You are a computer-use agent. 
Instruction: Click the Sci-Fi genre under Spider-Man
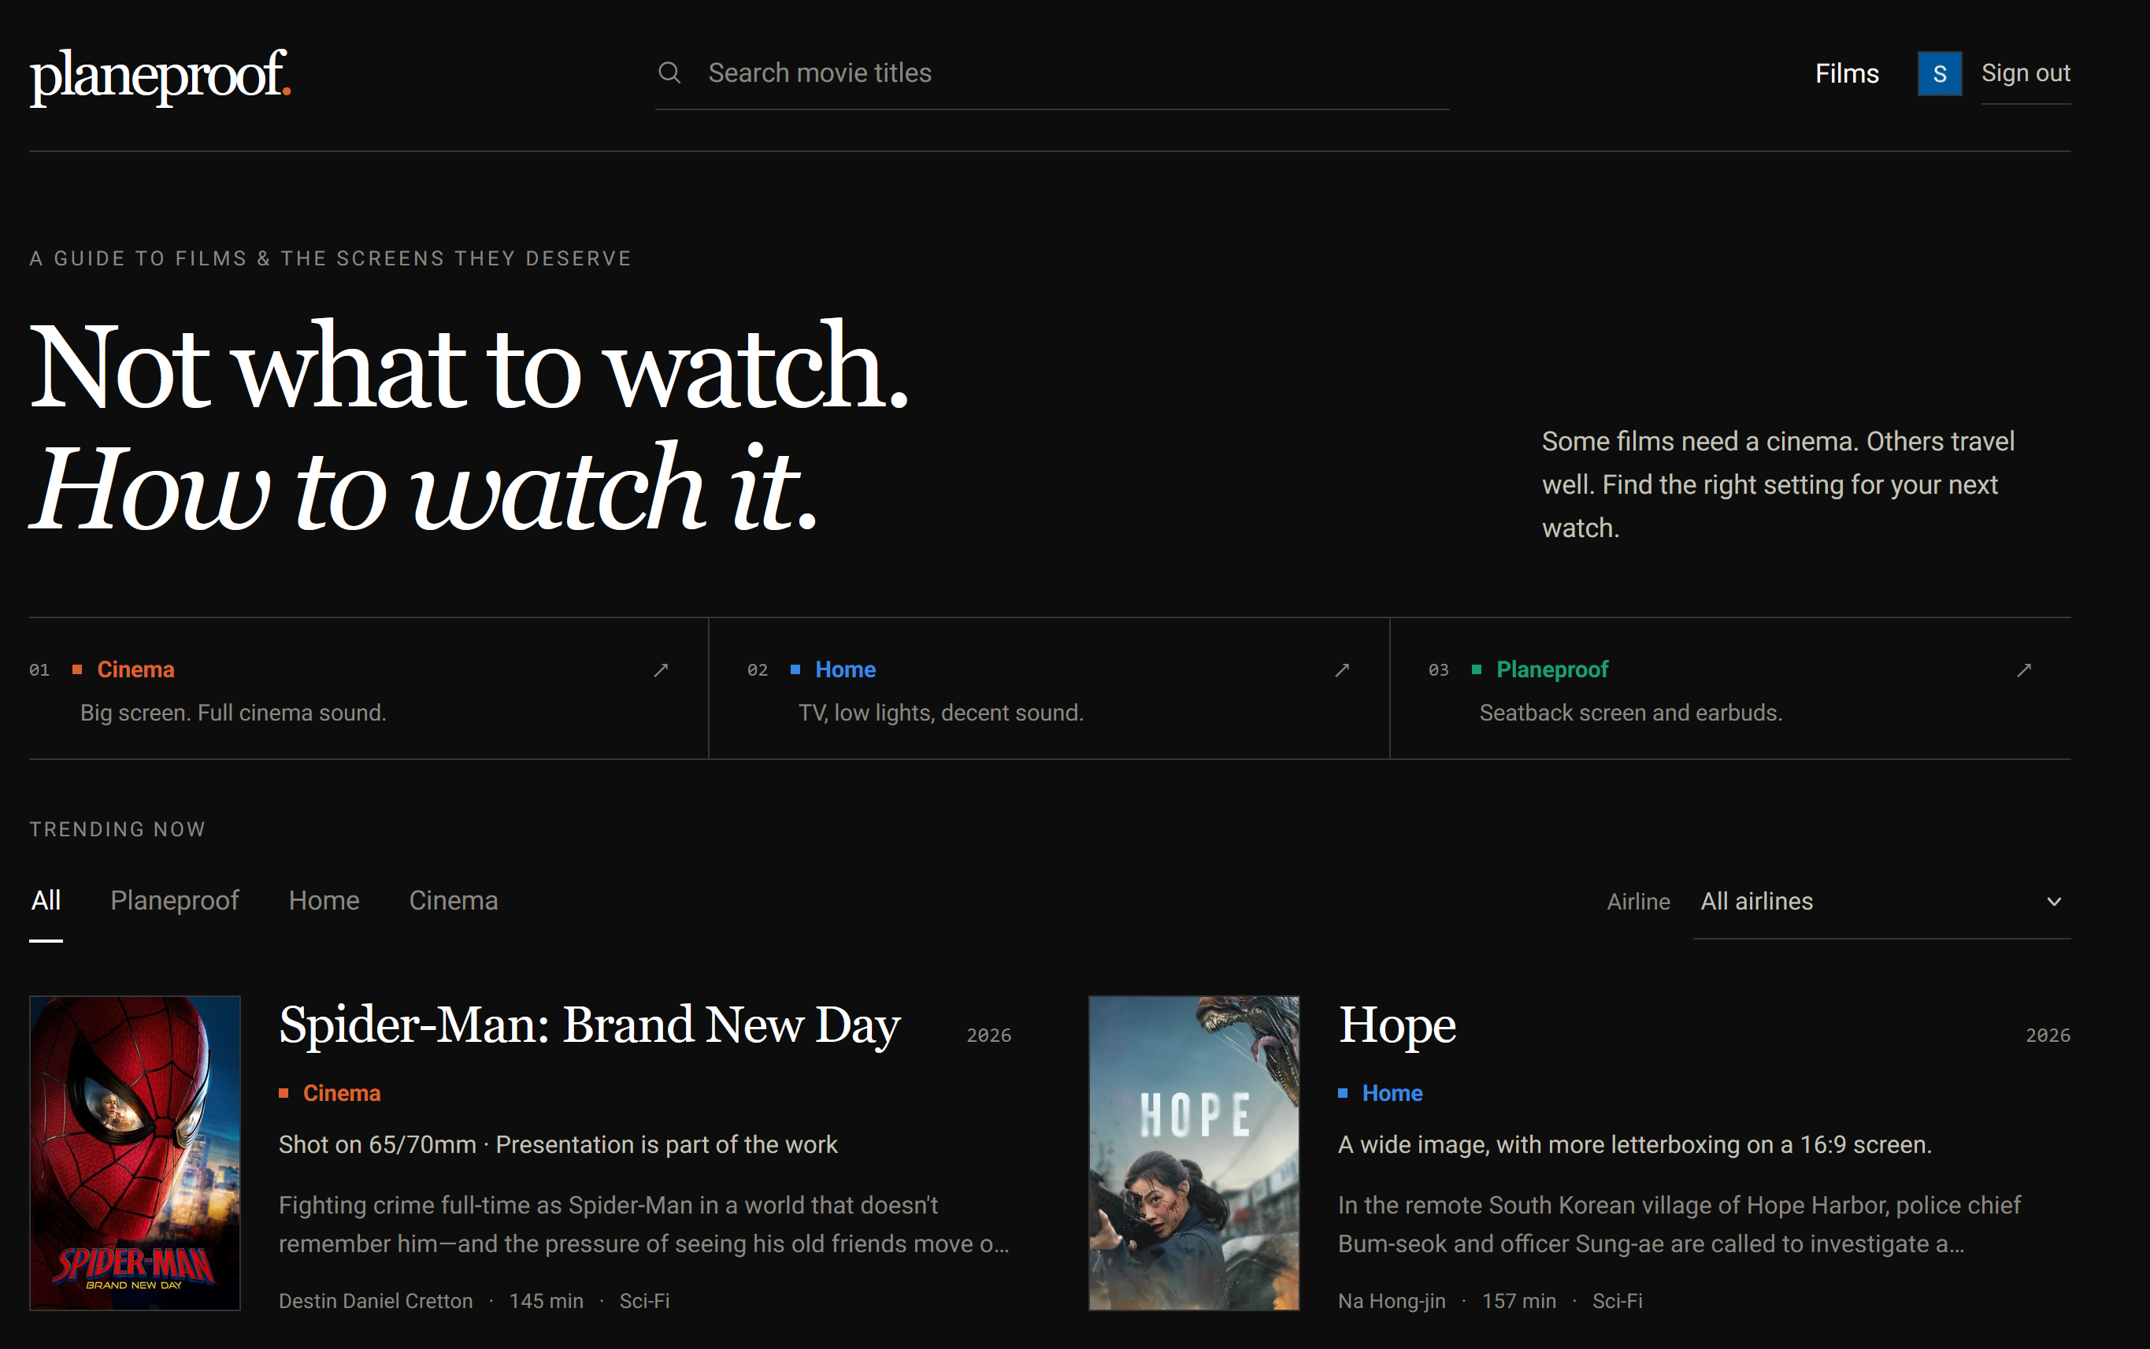tap(644, 1301)
